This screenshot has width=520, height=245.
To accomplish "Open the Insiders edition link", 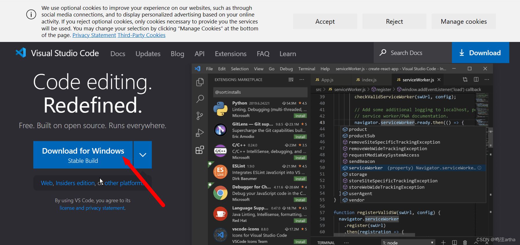I will [x=75, y=183].
